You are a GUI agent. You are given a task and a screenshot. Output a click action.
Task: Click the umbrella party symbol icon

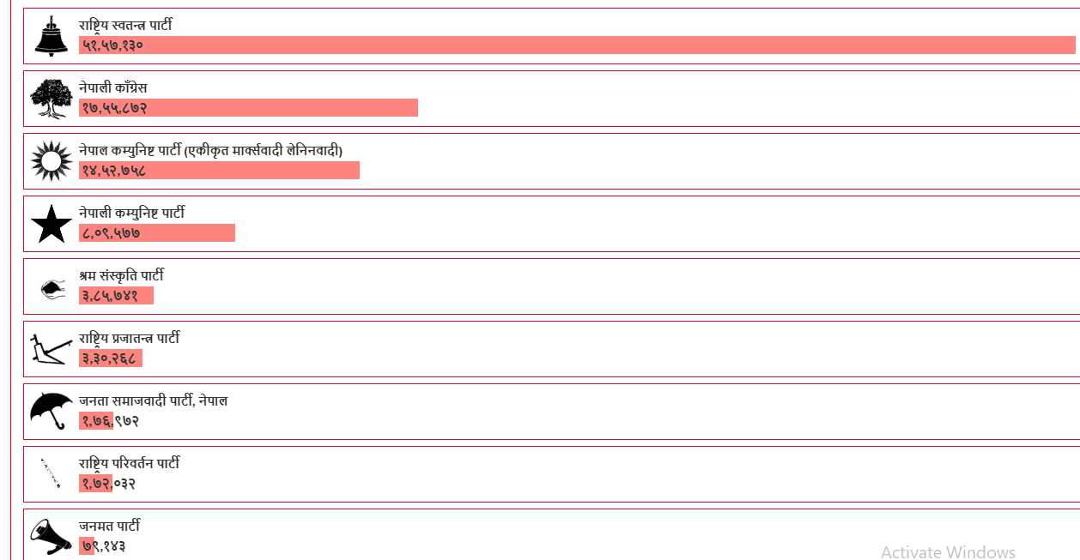click(x=51, y=411)
